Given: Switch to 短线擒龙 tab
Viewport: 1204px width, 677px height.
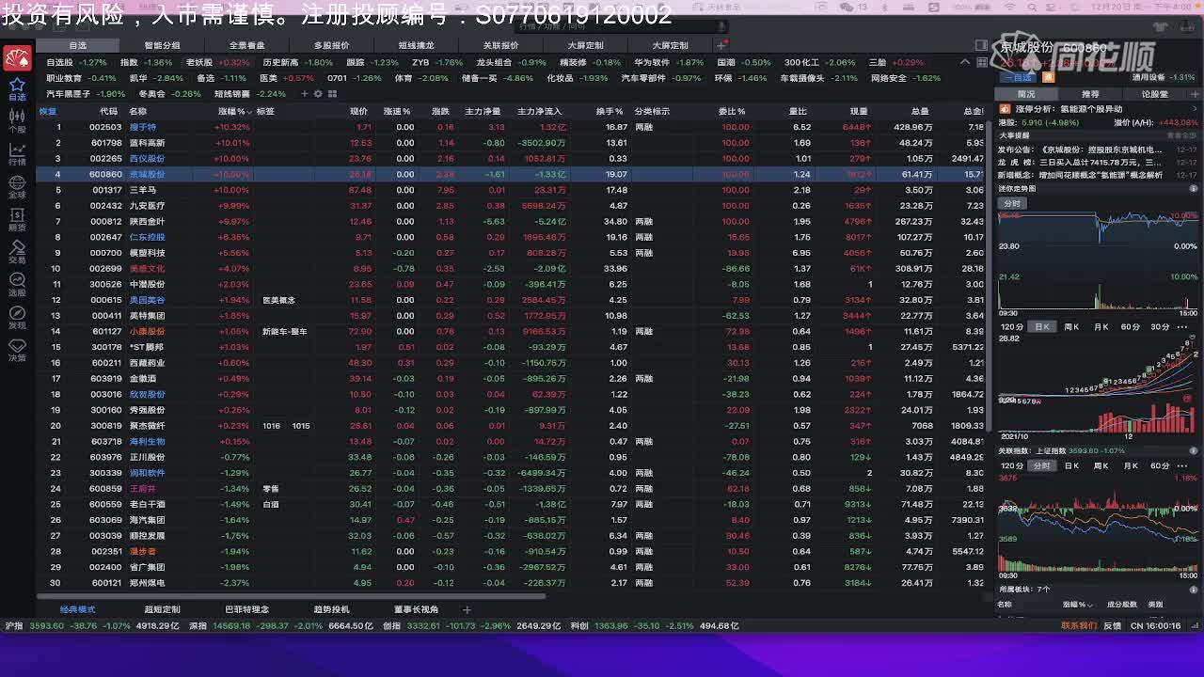Looking at the screenshot, I should [x=416, y=45].
